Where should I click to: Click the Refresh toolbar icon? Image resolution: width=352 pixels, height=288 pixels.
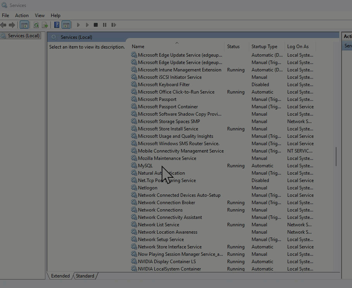(x=36, y=25)
